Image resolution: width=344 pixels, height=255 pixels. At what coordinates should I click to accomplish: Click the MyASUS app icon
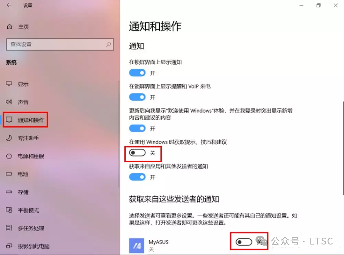(136, 246)
